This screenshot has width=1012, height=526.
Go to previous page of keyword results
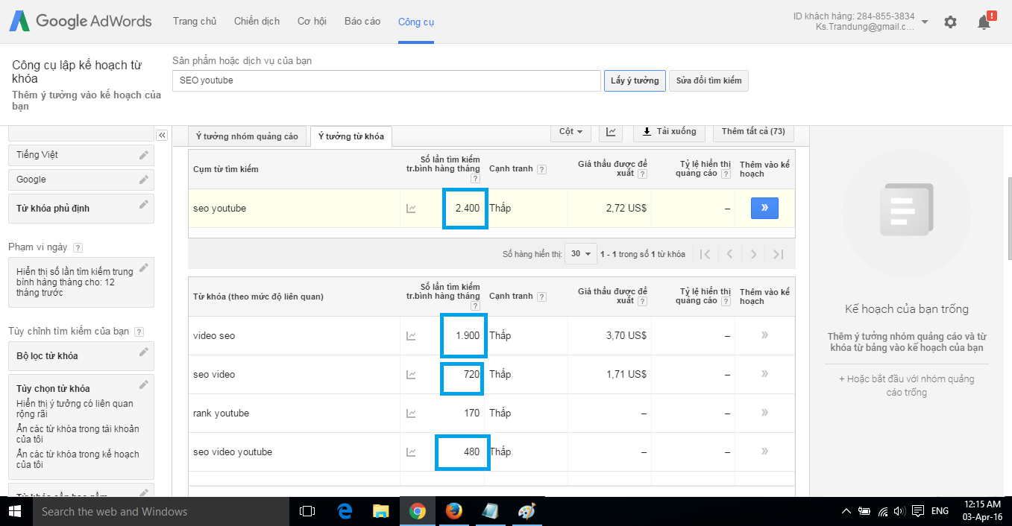(729, 254)
